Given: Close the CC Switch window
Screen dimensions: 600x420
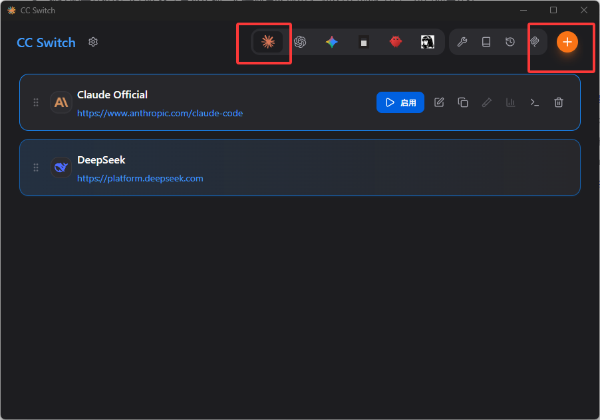Looking at the screenshot, I should 583,11.
